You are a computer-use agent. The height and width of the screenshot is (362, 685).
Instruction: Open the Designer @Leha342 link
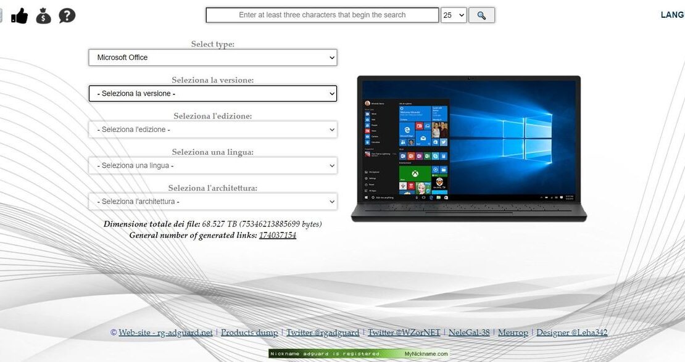point(572,332)
